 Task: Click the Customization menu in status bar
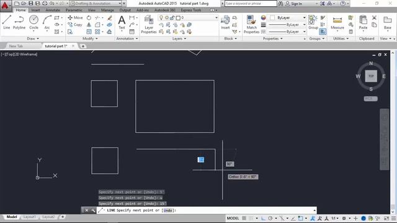(393, 218)
